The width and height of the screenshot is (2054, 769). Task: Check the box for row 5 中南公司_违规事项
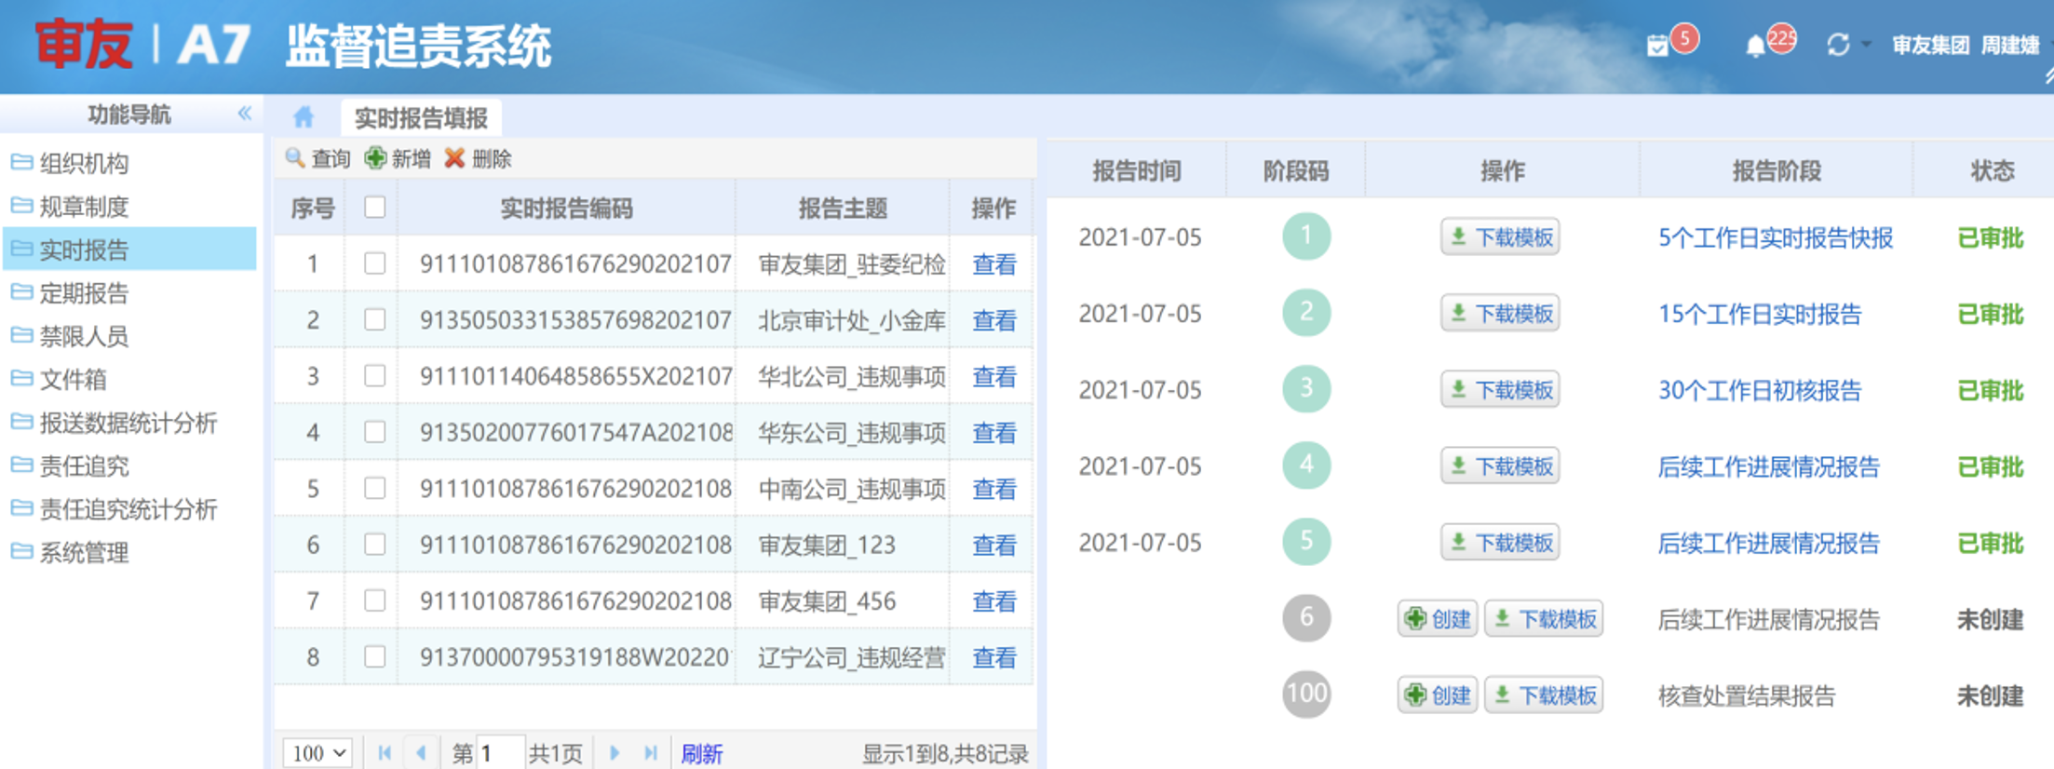[374, 488]
